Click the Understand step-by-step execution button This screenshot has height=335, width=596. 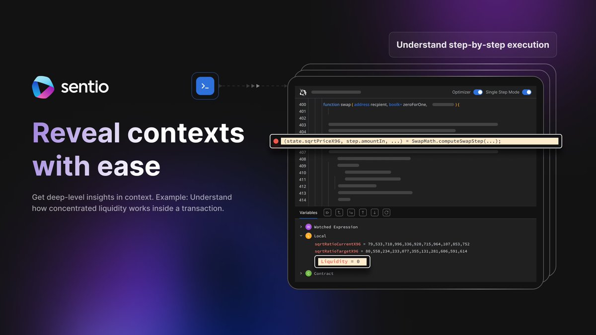[x=472, y=45]
